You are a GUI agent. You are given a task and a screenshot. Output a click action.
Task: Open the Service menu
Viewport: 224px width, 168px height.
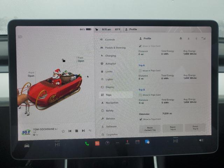tap(108, 119)
